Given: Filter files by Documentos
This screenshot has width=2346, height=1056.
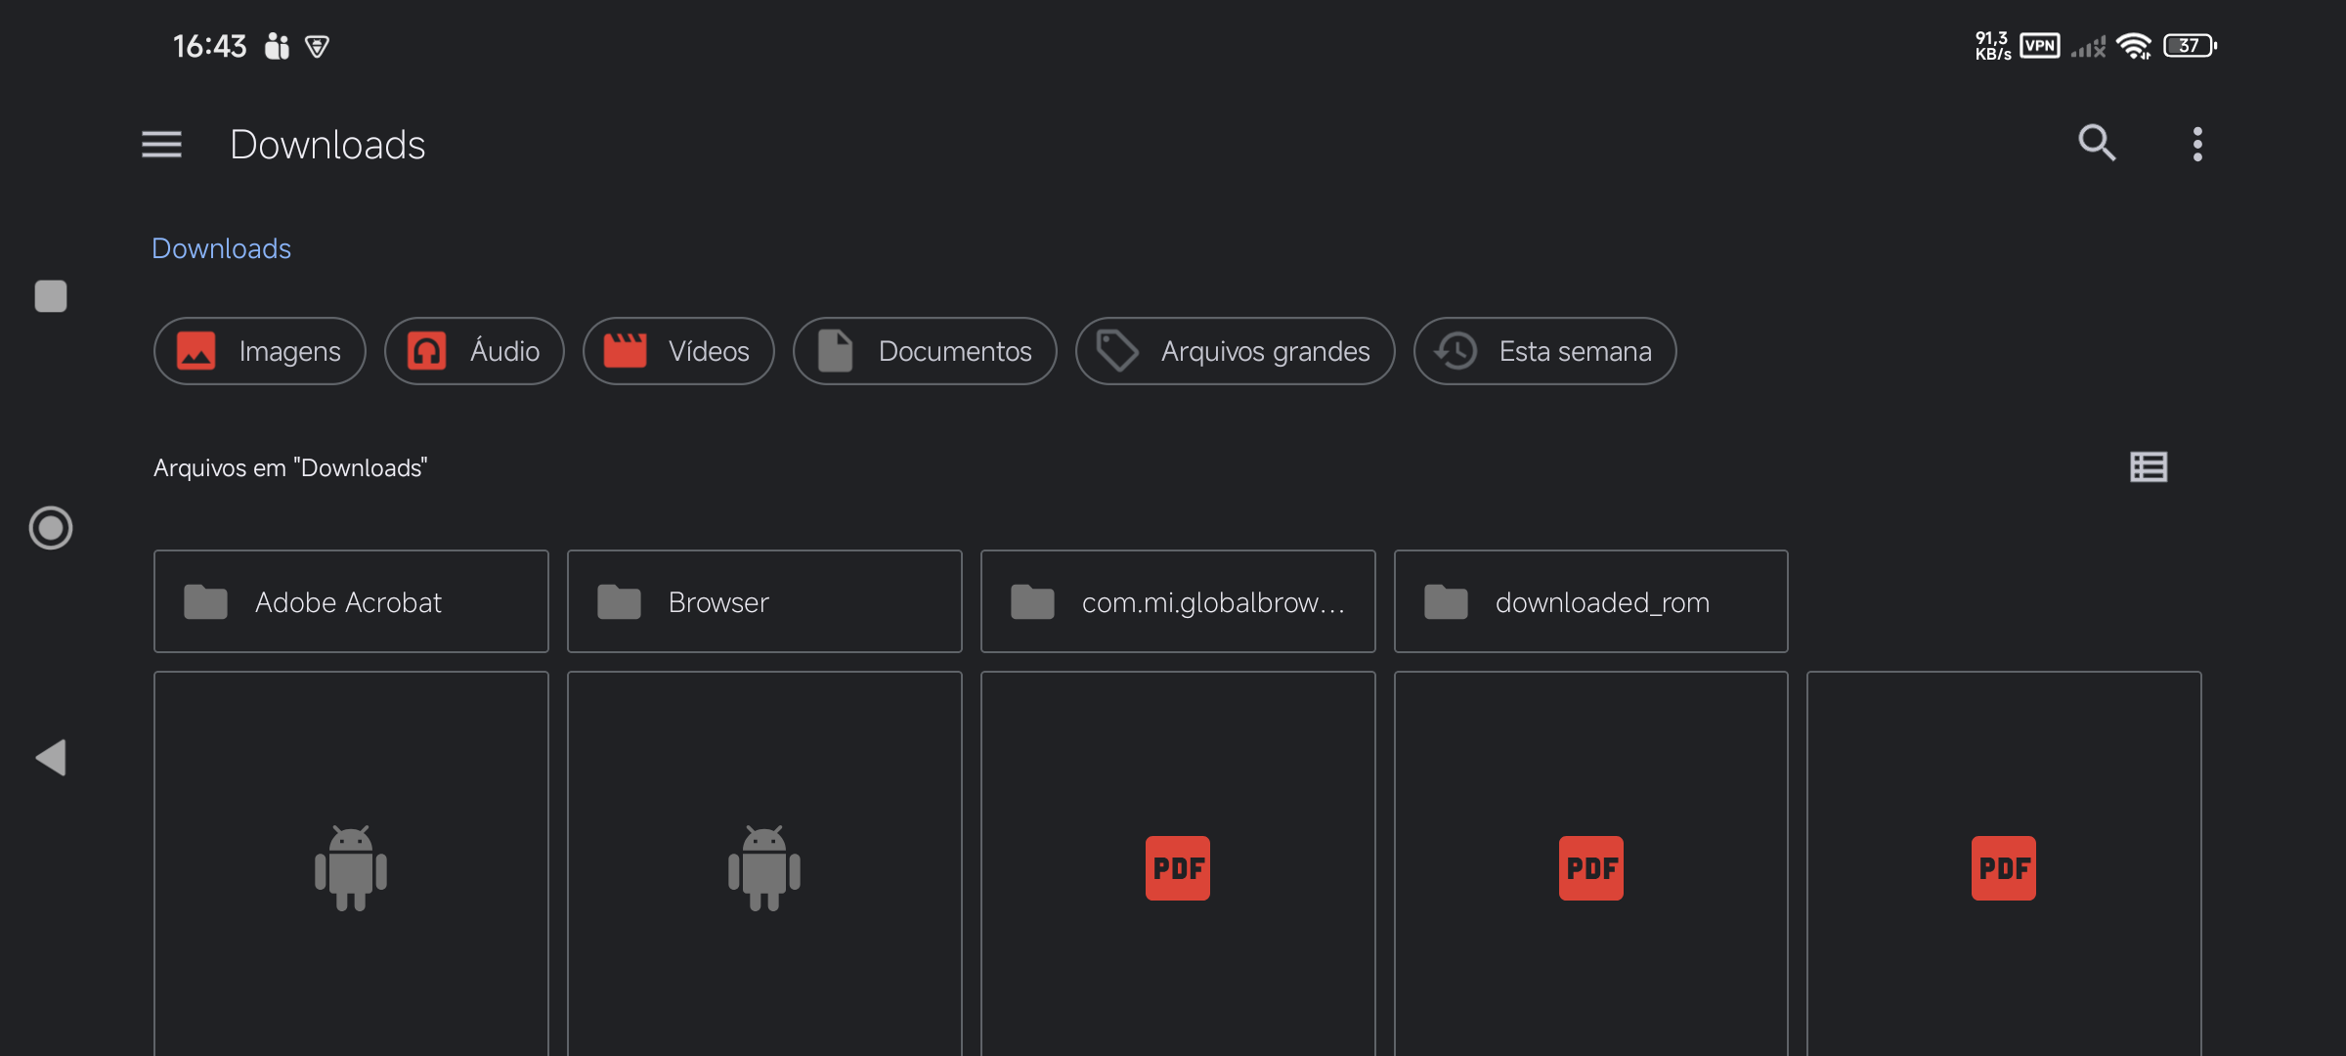Looking at the screenshot, I should click(x=925, y=351).
